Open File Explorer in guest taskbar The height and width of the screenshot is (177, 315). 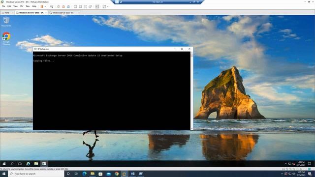click(x=36, y=164)
